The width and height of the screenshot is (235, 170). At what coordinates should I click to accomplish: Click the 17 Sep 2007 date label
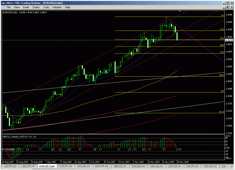point(66,162)
